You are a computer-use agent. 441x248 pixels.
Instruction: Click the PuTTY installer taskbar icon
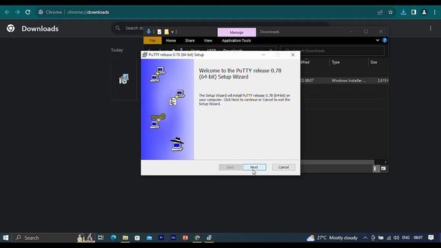(x=209, y=238)
